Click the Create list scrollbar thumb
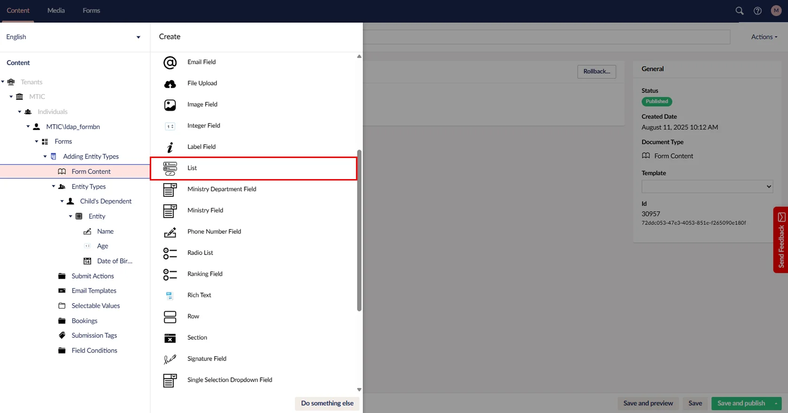Screen dimensions: 788x413 359,230
